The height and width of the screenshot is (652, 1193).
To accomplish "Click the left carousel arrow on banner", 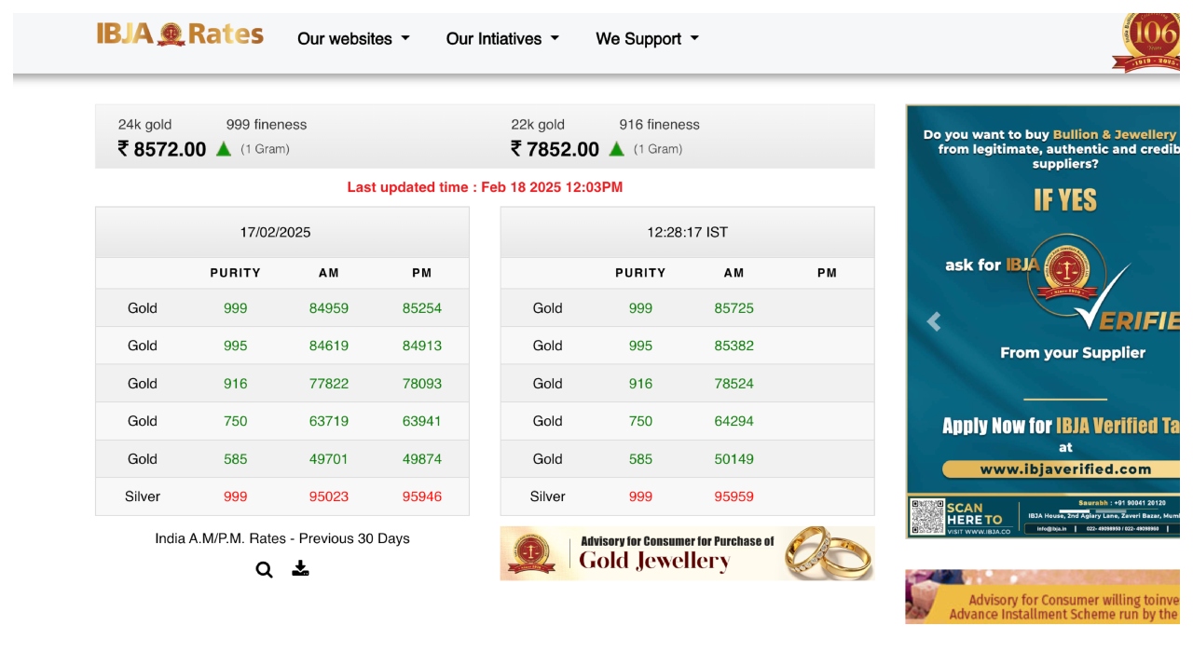I will pos(934,322).
